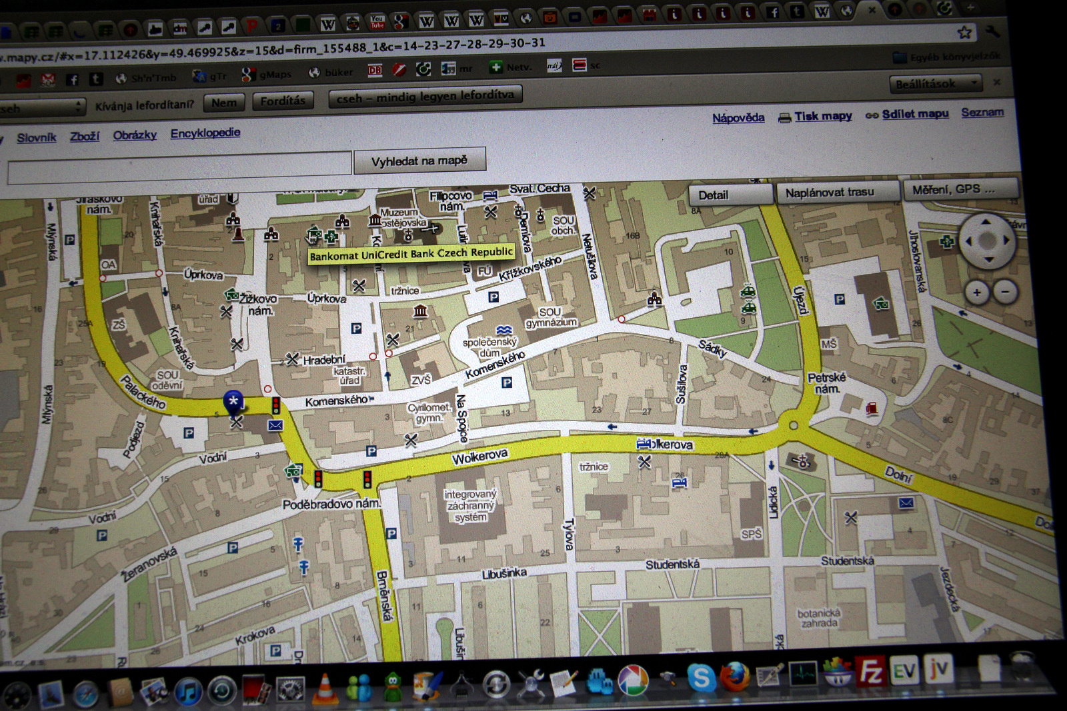Click the Bankomat UniCredit Bank tooltip
The height and width of the screenshot is (711, 1067).
tap(411, 253)
